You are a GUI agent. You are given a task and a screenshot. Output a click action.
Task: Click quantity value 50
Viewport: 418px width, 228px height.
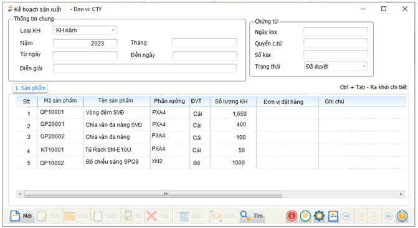242,150
